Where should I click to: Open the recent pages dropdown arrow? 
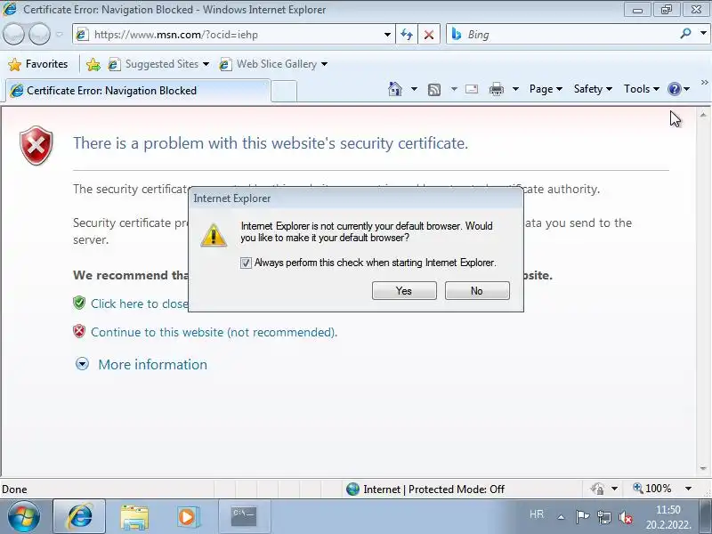(x=59, y=35)
